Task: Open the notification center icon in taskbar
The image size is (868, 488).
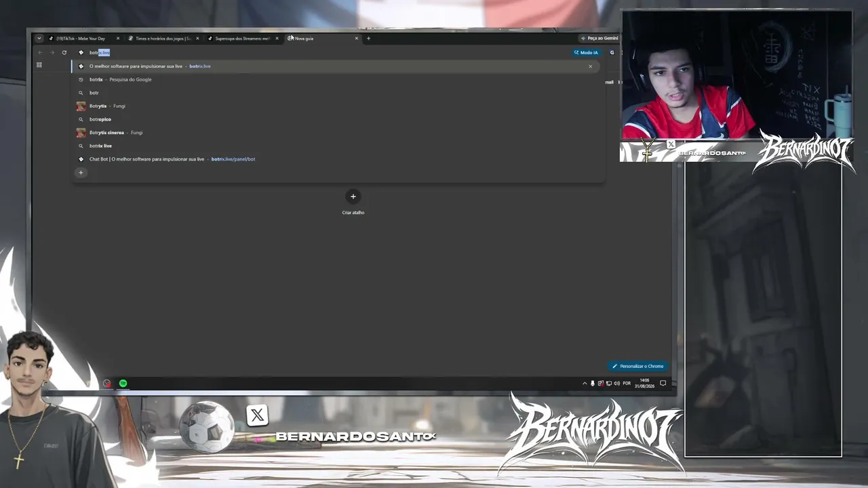Action: pos(663,384)
